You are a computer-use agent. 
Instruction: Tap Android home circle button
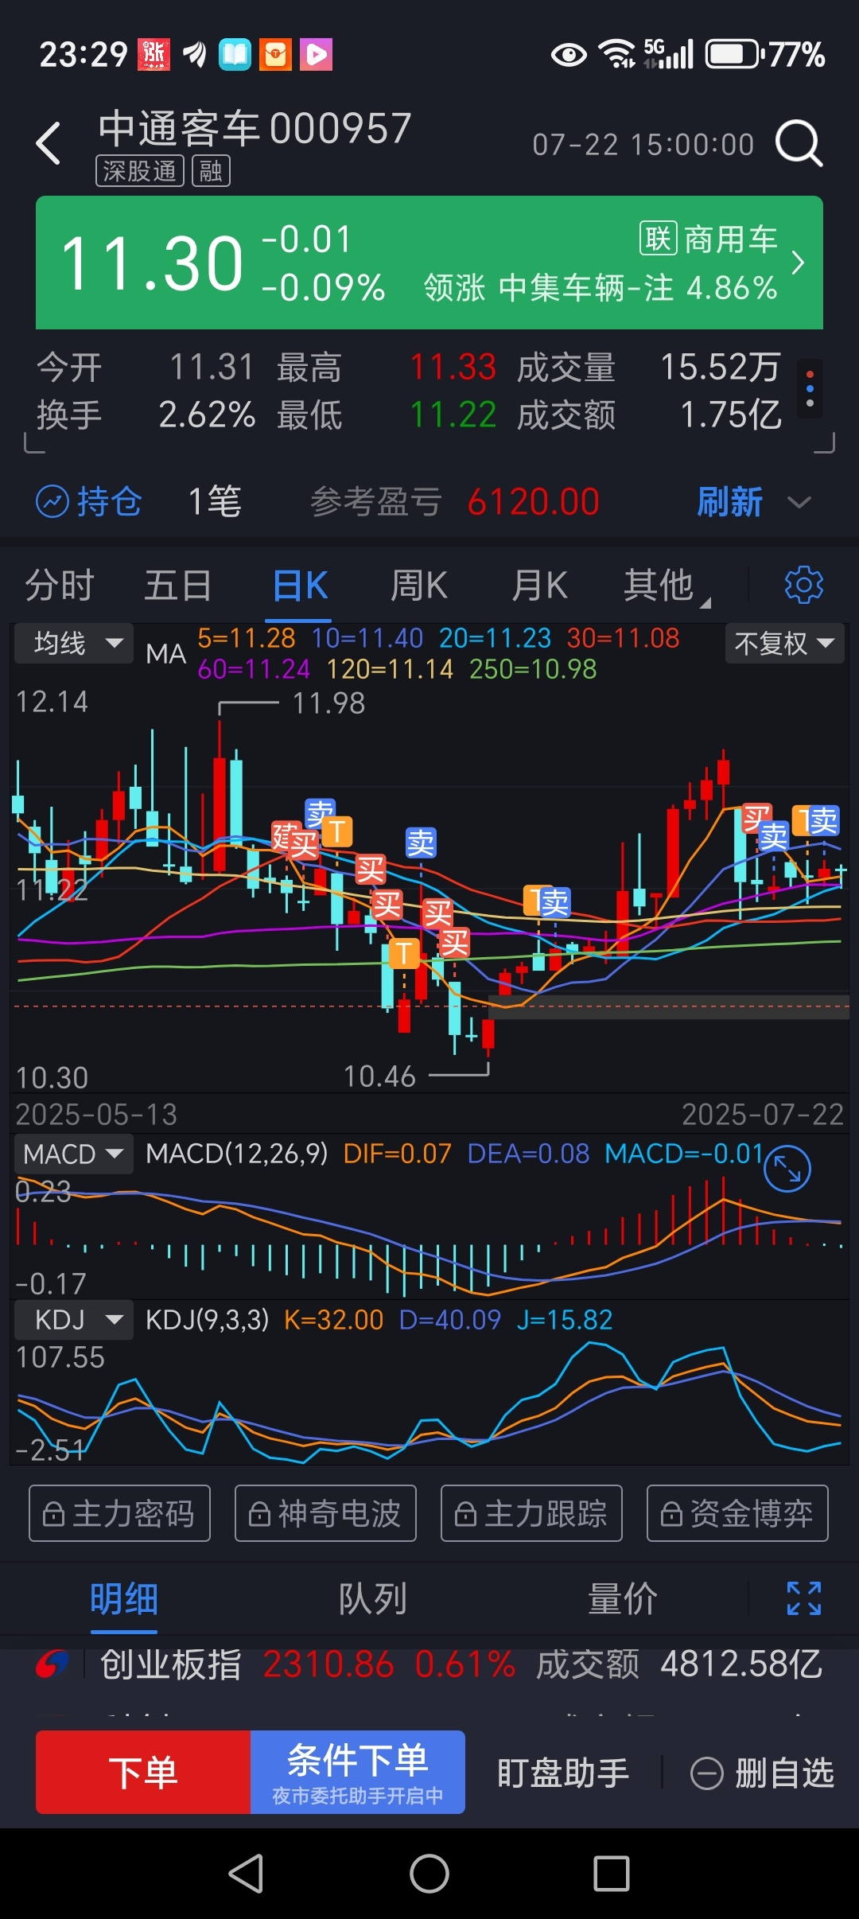click(429, 1874)
